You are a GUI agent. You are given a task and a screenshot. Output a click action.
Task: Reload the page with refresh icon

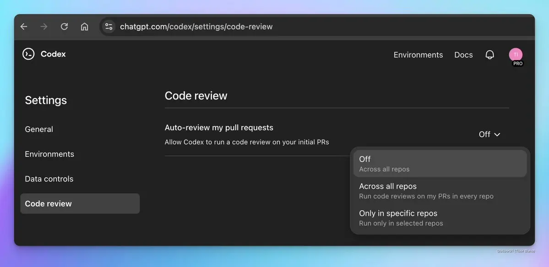(x=64, y=27)
